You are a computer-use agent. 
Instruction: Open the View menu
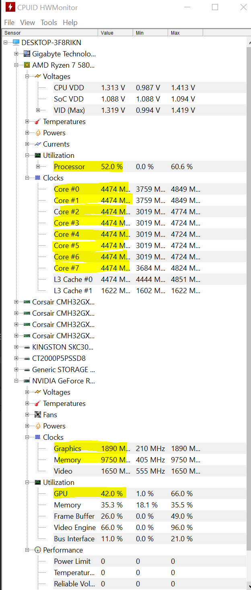(x=27, y=22)
